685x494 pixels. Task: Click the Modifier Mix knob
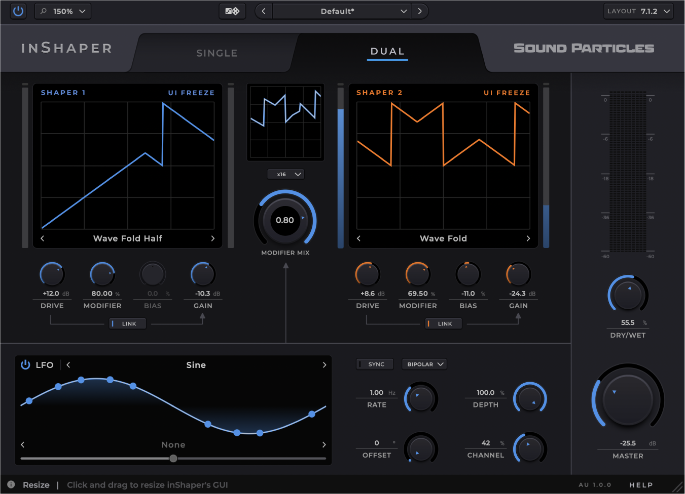[285, 221]
